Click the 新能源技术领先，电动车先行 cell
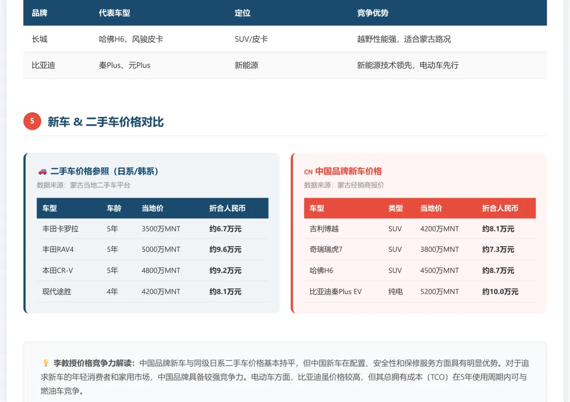Image resolution: width=570 pixels, height=402 pixels. pos(408,65)
